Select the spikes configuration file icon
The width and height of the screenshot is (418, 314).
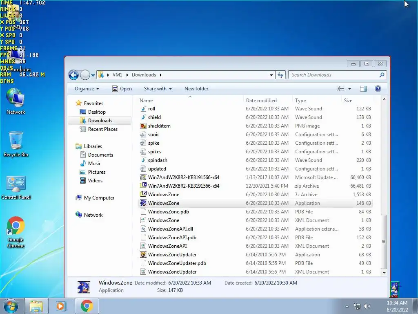tap(143, 152)
